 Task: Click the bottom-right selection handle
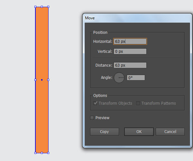pos(48,153)
